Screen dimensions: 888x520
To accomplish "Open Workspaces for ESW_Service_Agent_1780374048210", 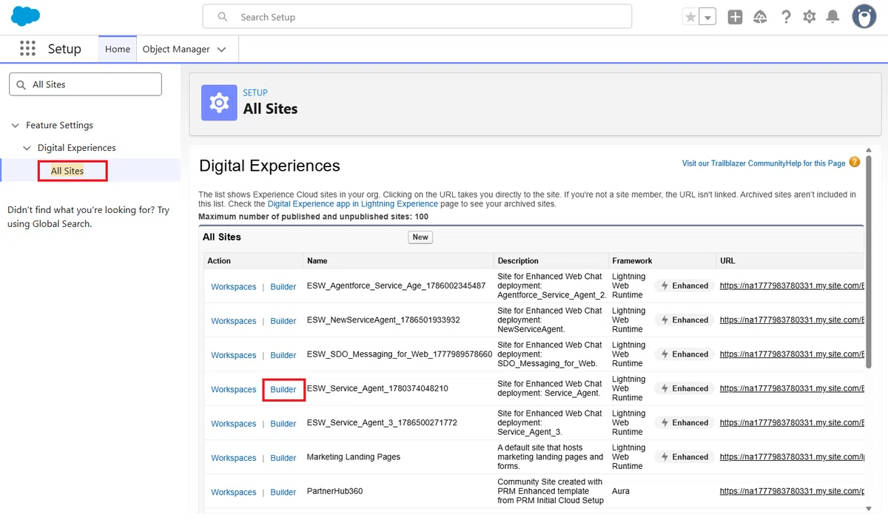I will [233, 389].
